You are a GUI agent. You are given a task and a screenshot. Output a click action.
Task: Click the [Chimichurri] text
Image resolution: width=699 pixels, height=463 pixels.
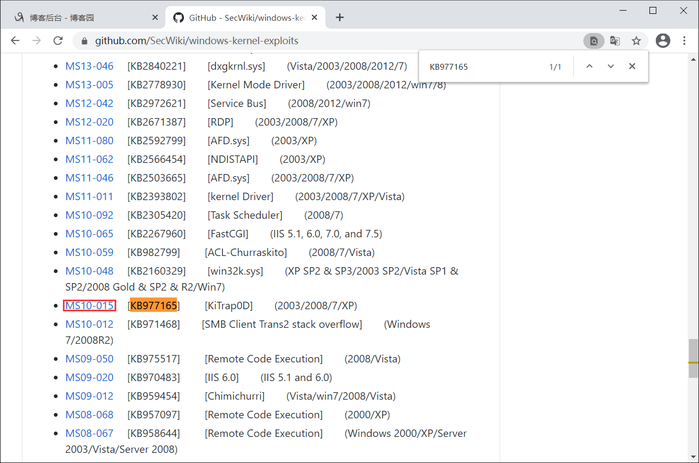235,396
